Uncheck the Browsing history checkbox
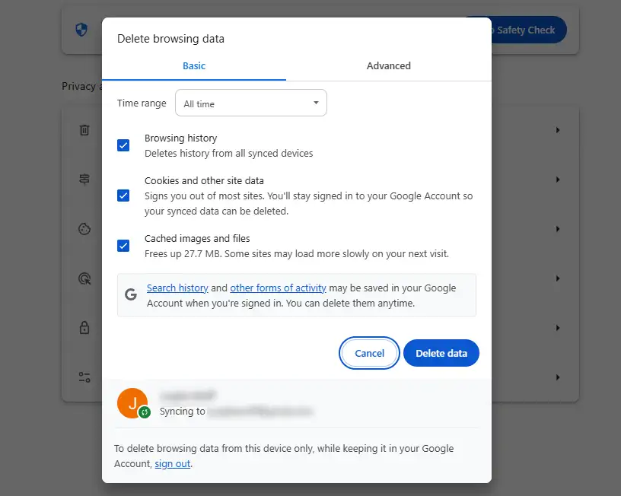 coord(123,145)
